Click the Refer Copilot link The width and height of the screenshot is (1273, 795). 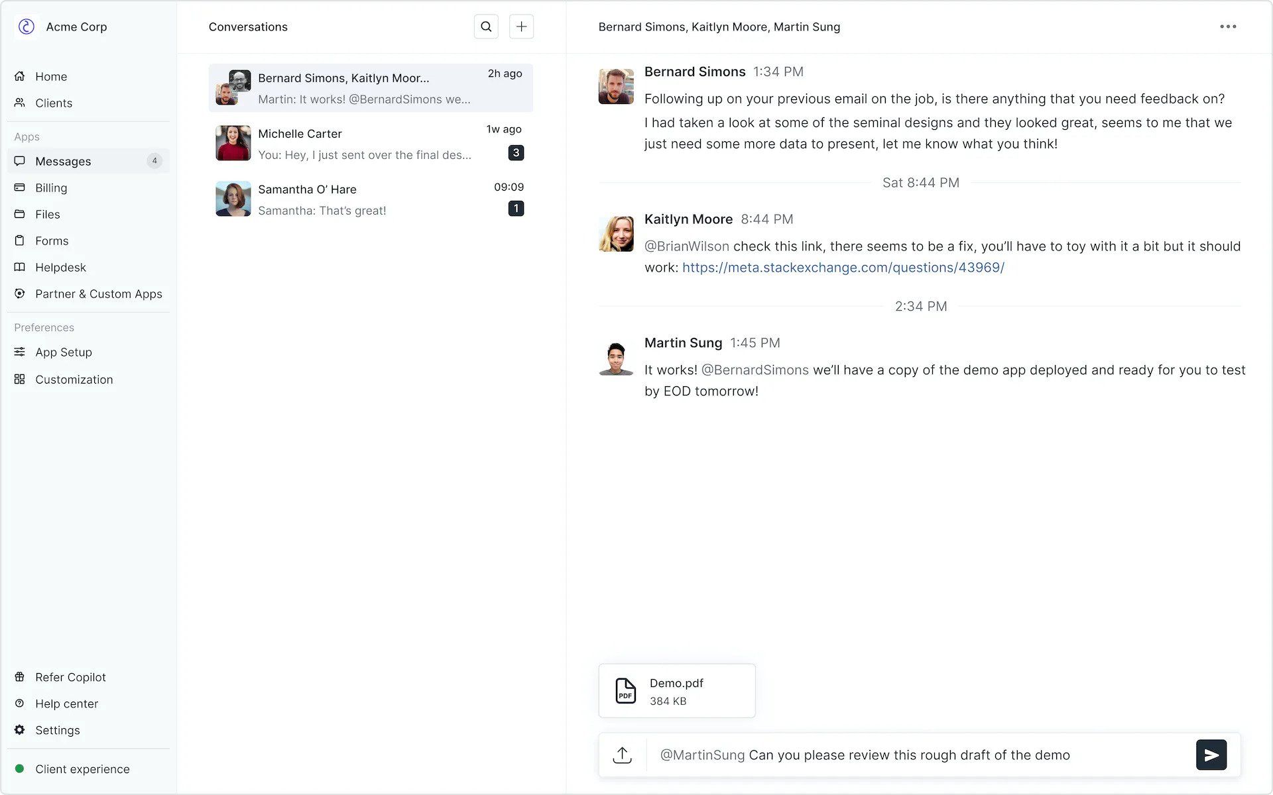coord(70,677)
